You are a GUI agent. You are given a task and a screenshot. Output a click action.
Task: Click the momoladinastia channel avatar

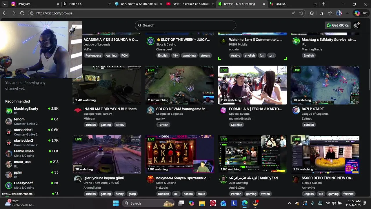coord(223,110)
